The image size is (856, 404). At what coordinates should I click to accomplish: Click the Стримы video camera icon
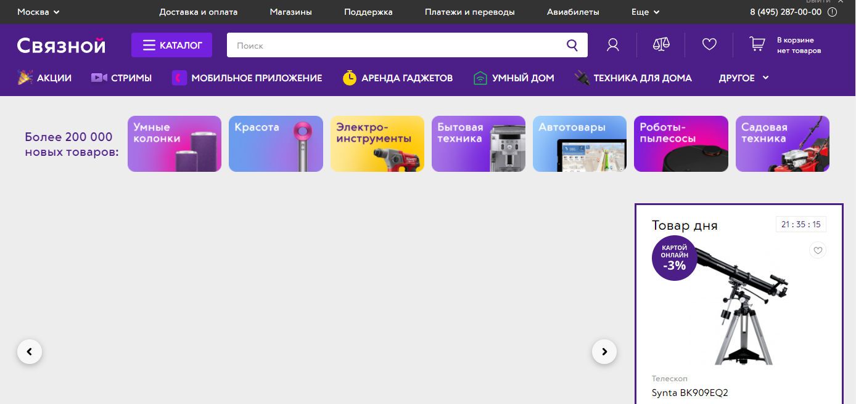[99, 78]
